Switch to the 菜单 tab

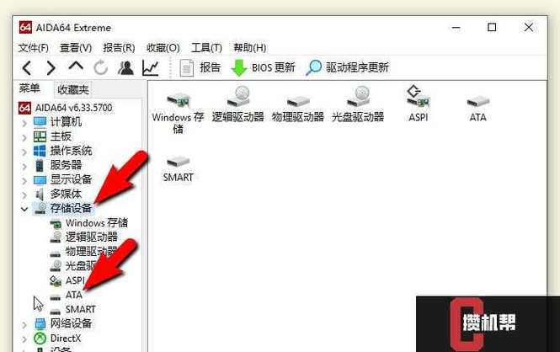(x=29, y=88)
